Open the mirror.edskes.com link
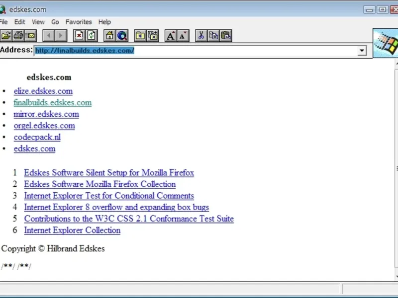 46,114
